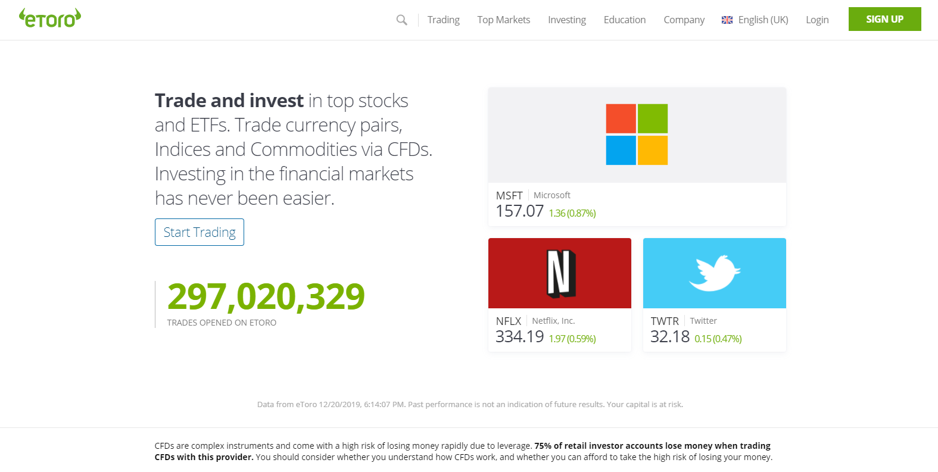Screen dimensions: 938x472
Task: Click the Netflix N logo
Action: click(560, 273)
